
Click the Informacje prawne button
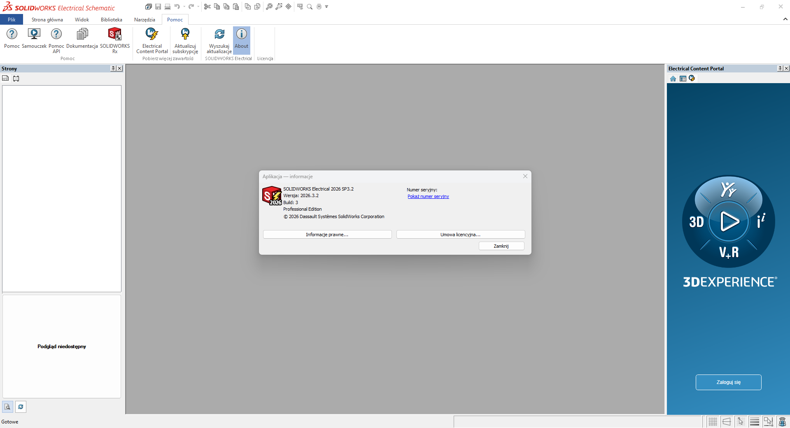point(327,235)
